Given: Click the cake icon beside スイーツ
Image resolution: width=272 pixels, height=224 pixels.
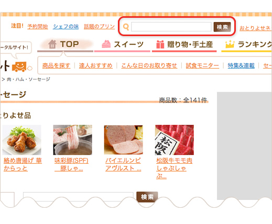Looking at the screenshot, I should click(106, 44).
